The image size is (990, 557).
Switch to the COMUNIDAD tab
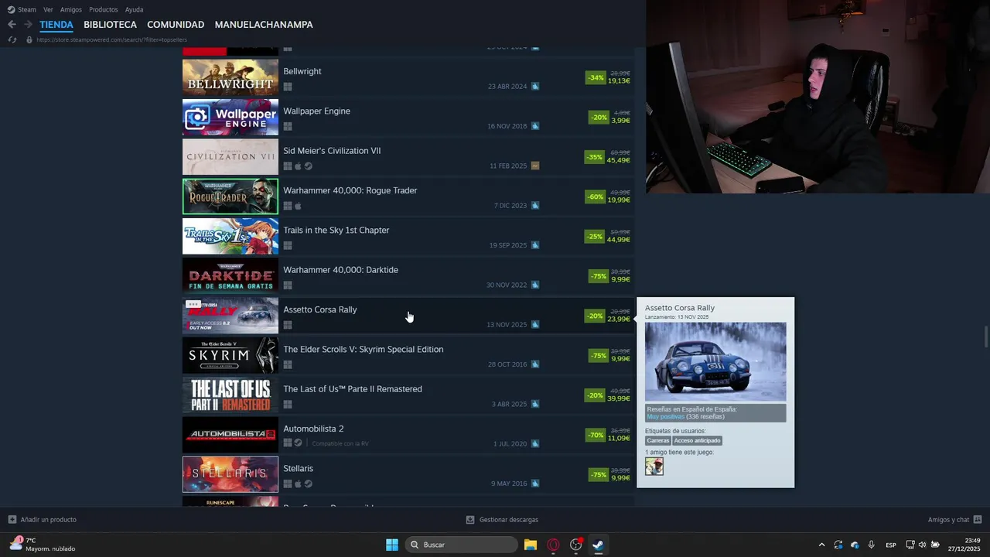(x=176, y=25)
